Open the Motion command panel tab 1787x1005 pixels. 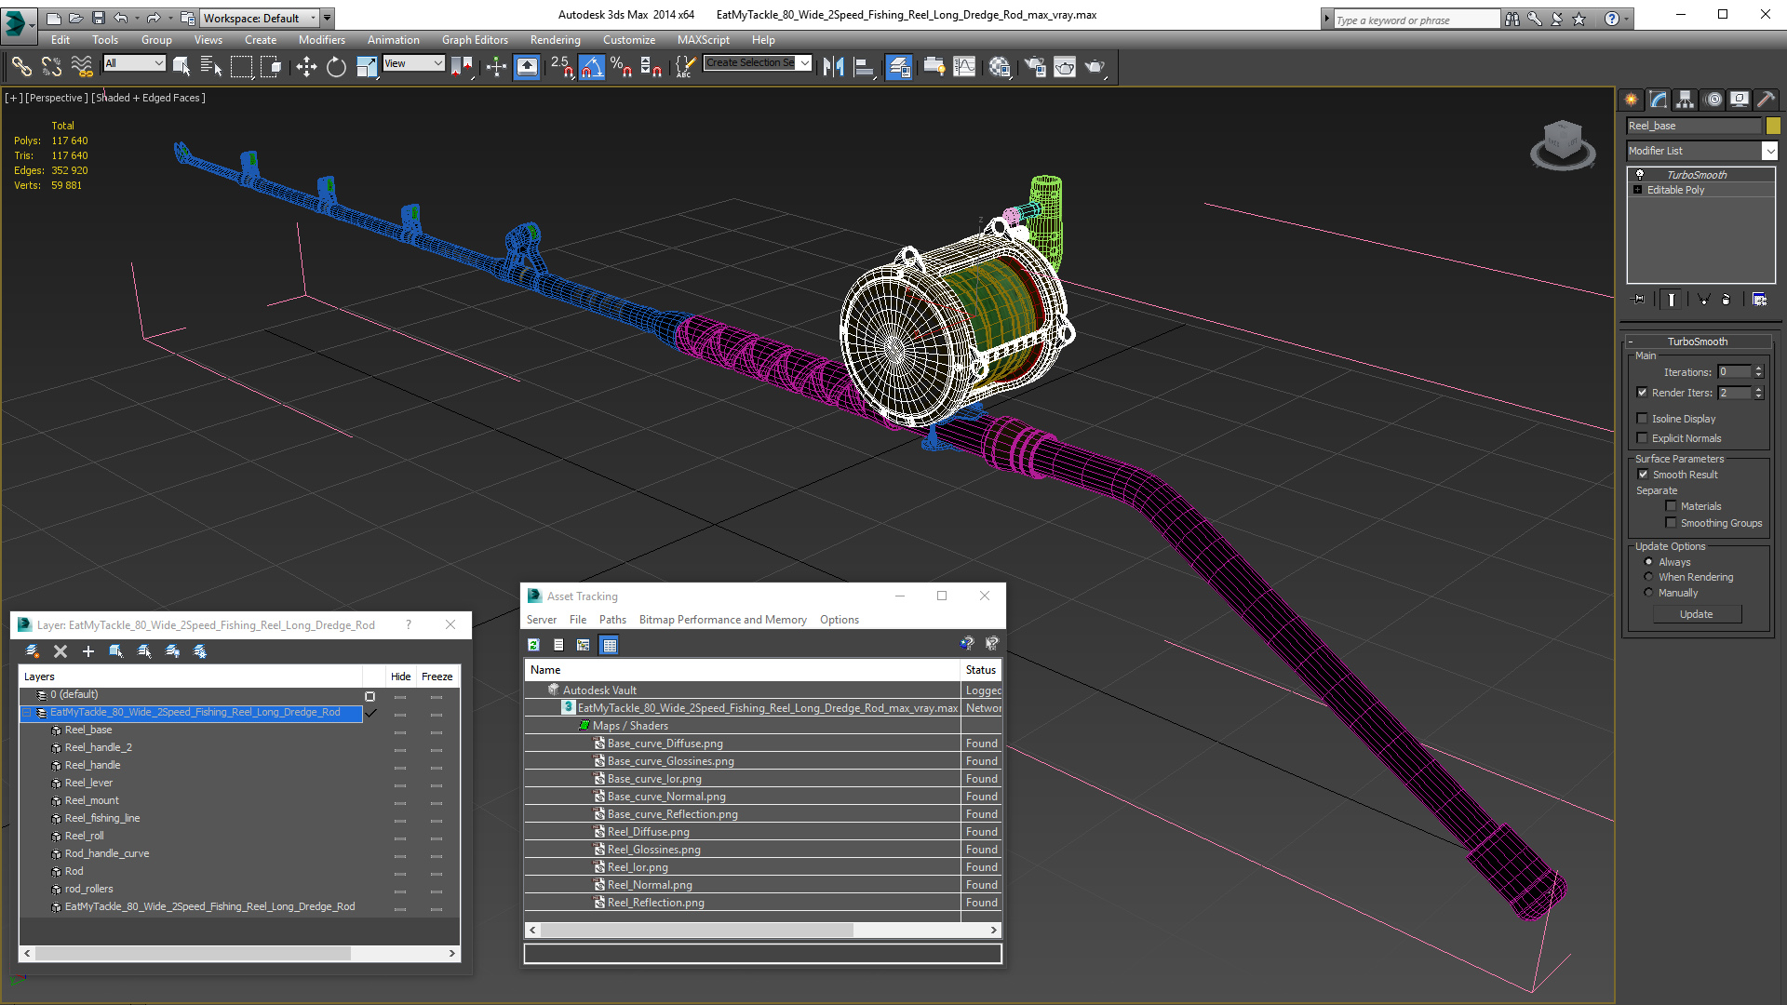coord(1713,100)
